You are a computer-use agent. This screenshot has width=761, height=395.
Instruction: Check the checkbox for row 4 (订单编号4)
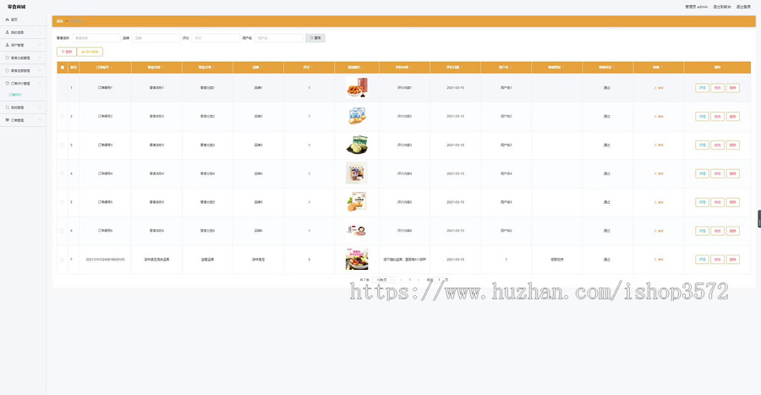[x=62, y=173]
